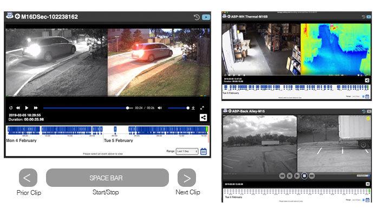The image size is (379, 216).
Task: Go back using arrow beside M16DSec-102238162
Action: click(x=17, y=17)
